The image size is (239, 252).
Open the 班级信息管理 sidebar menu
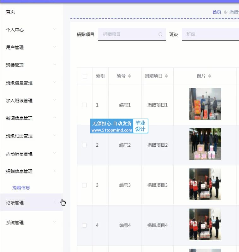tap(32, 83)
